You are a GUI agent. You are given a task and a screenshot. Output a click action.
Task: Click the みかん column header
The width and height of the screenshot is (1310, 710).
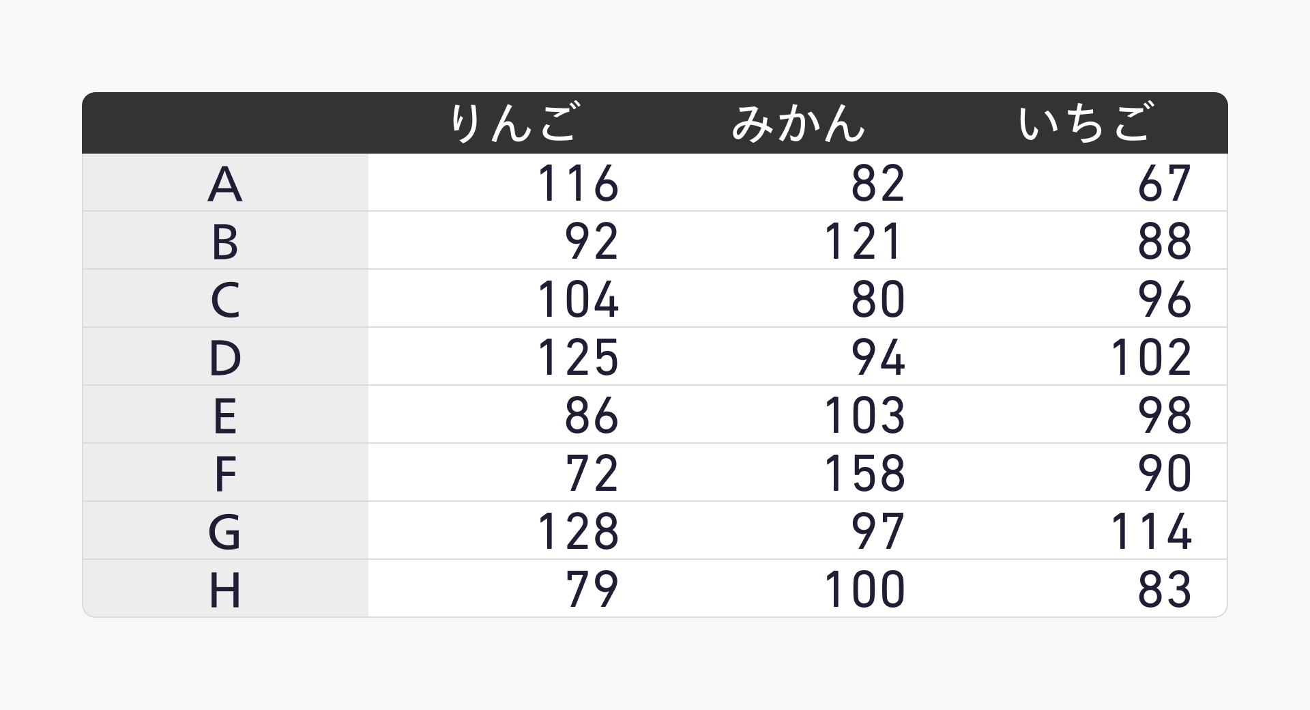798,123
